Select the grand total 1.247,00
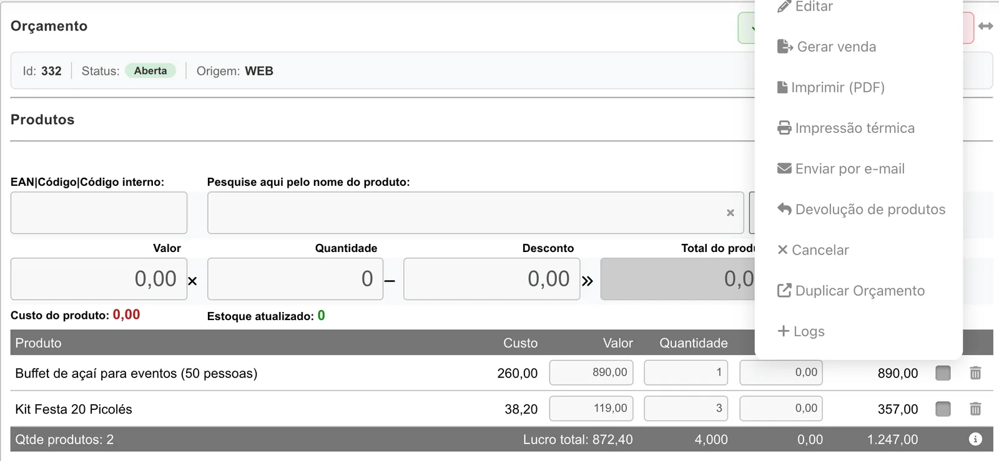This screenshot has height=461, width=999. pyautogui.click(x=892, y=439)
